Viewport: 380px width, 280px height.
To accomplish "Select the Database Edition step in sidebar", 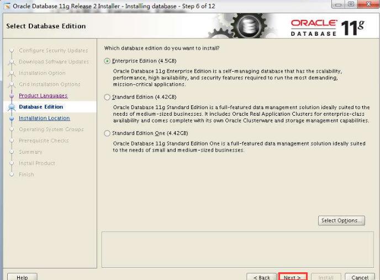I will pos(41,106).
